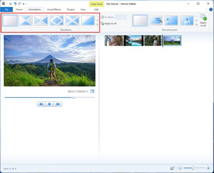Screen dimensions: 214x173
Task: Switch to the Visual Effects tab
Action: point(54,9)
